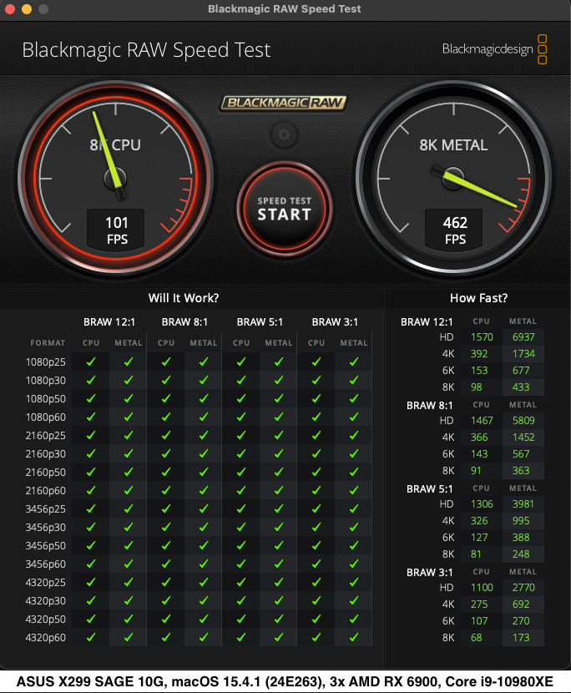Click the 462 FPS readout

pos(454,230)
